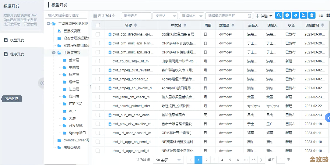Click the 已授权资源 user-folder icon
This screenshot has height=165, width=330.
pyautogui.click(x=59, y=31)
